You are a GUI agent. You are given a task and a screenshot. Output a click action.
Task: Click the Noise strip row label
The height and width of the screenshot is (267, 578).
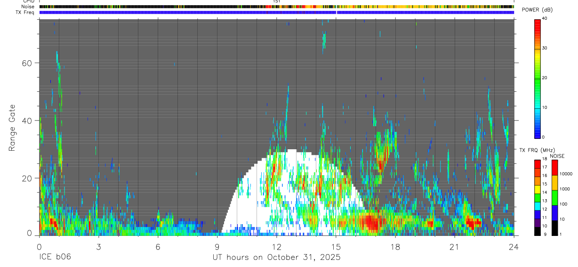(x=27, y=7)
